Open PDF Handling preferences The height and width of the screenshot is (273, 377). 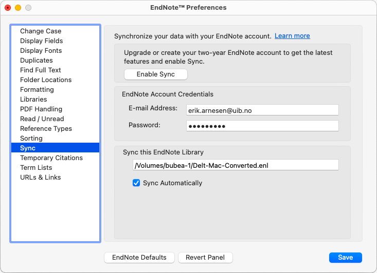55,109
